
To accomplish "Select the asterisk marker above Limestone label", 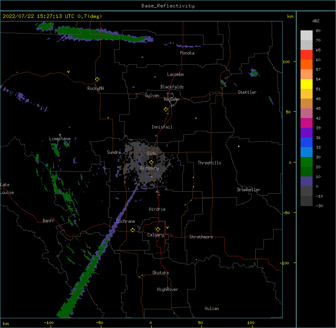I will pyautogui.click(x=60, y=135).
